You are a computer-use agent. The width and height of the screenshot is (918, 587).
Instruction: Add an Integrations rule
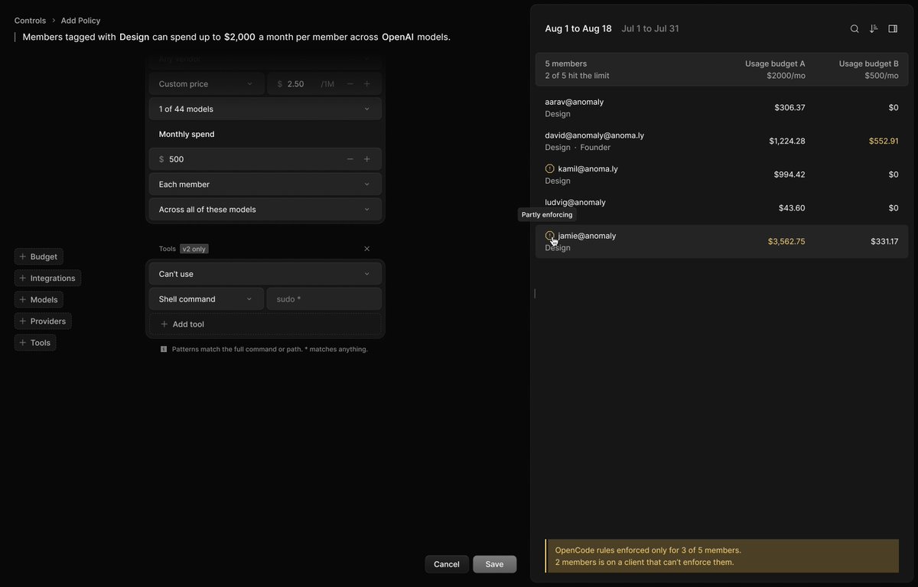pos(47,279)
